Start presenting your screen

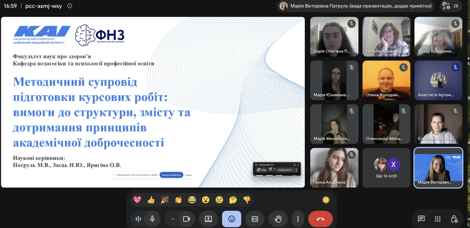coord(208,219)
